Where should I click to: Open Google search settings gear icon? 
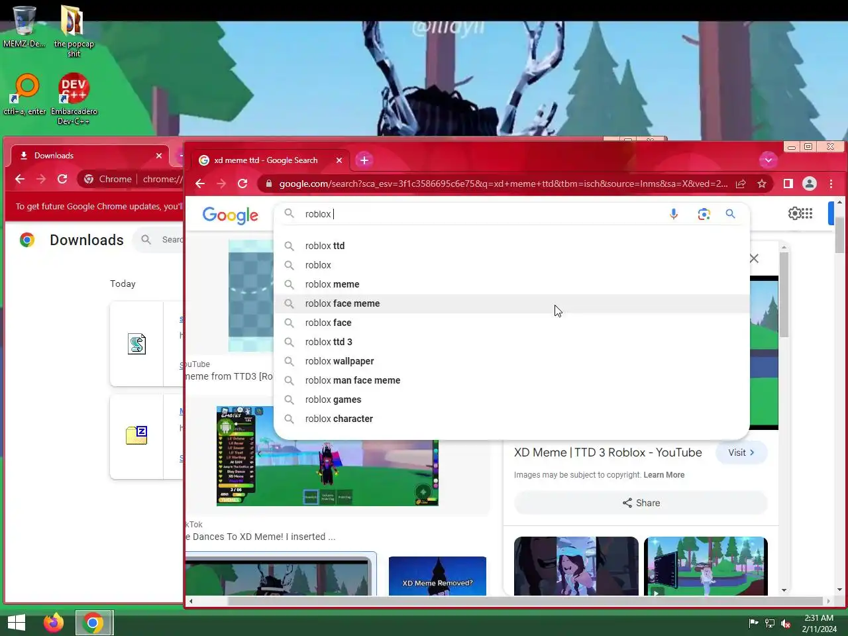pyautogui.click(x=794, y=213)
